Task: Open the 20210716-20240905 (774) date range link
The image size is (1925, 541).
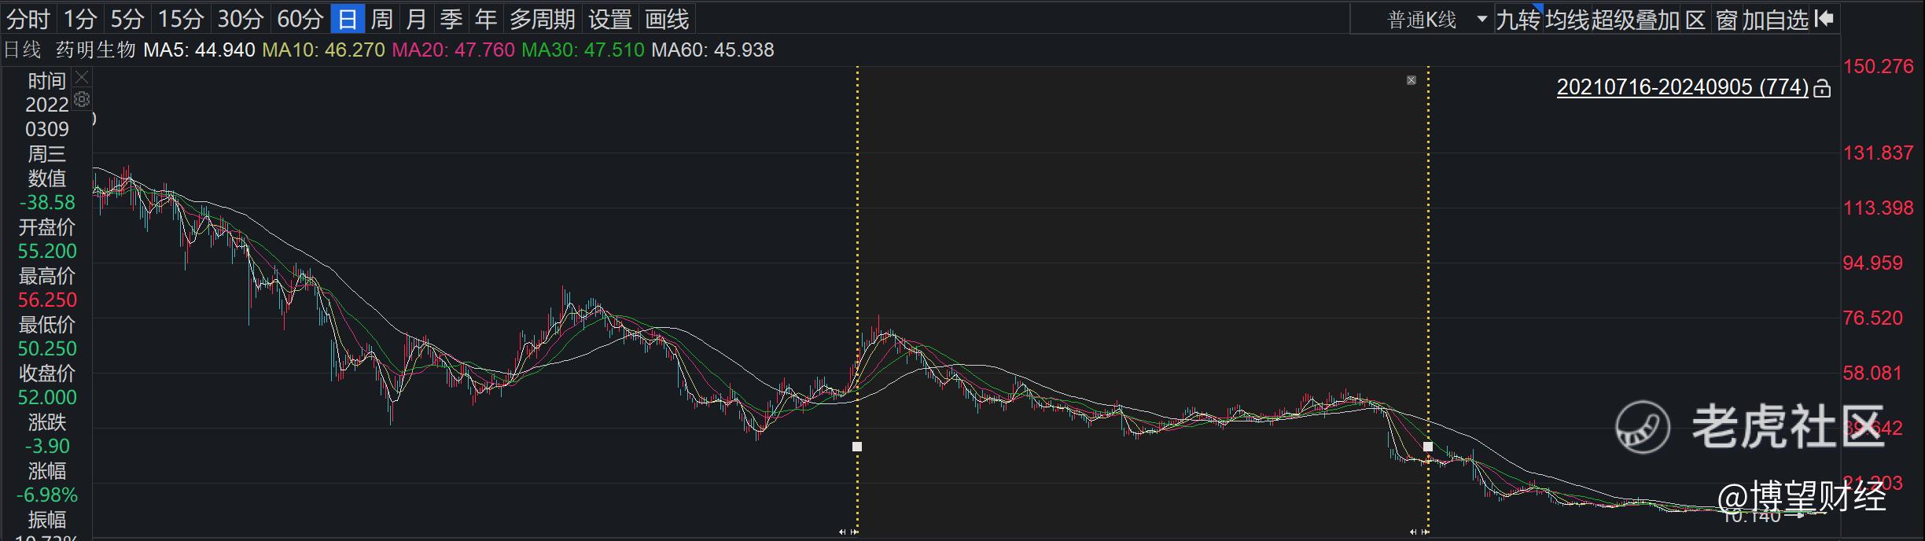Action: (1683, 87)
